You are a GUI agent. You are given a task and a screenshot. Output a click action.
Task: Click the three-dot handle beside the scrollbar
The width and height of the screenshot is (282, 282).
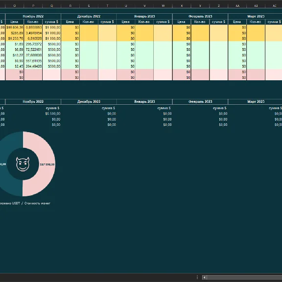(197, 278)
